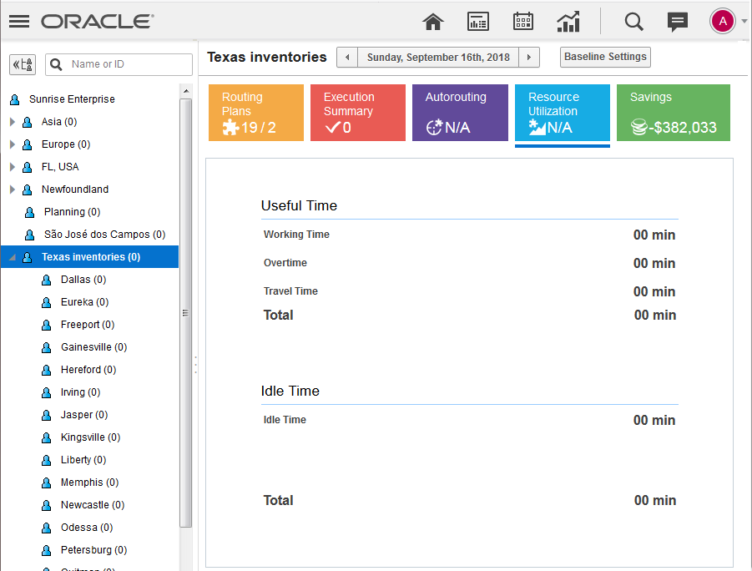Collapse the resource tree panel button

point(23,64)
